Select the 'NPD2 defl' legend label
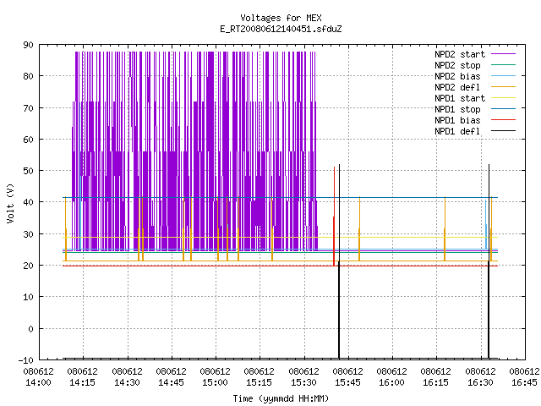Image resolution: width=541 pixels, height=406 pixels. (457, 87)
